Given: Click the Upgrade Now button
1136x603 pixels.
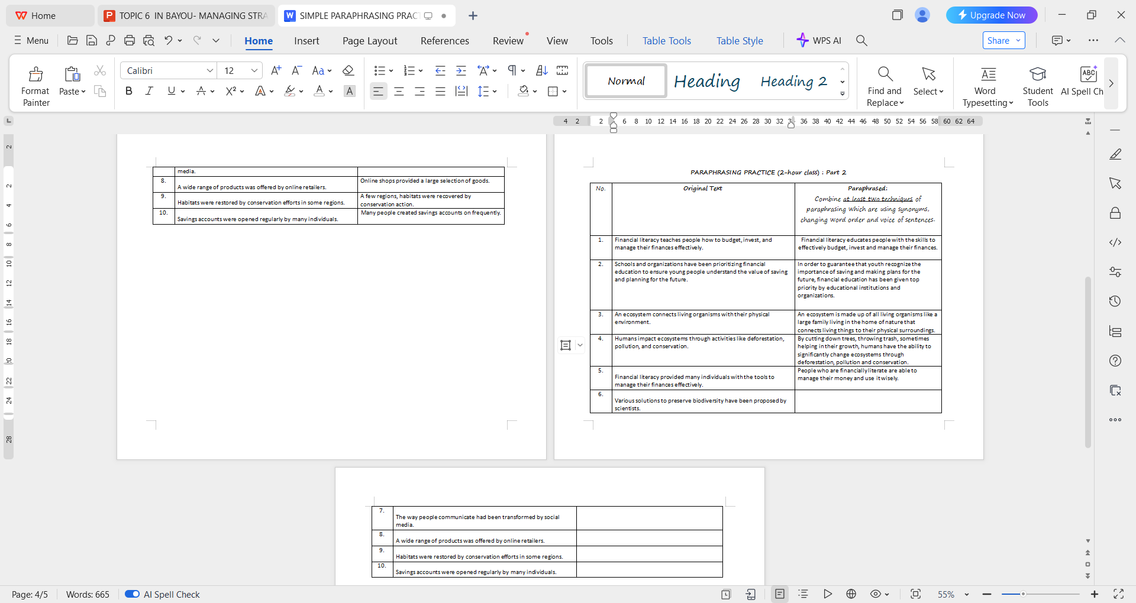Looking at the screenshot, I should click(992, 15).
